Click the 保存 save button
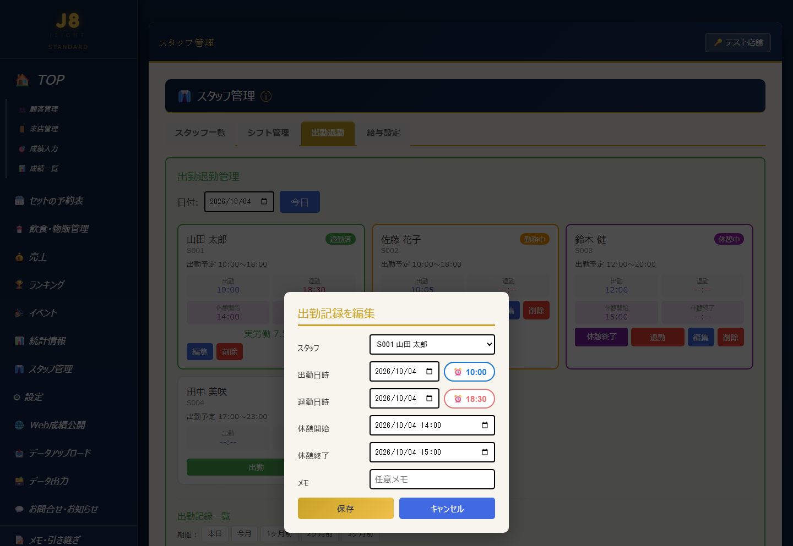The image size is (793, 546). point(346,509)
